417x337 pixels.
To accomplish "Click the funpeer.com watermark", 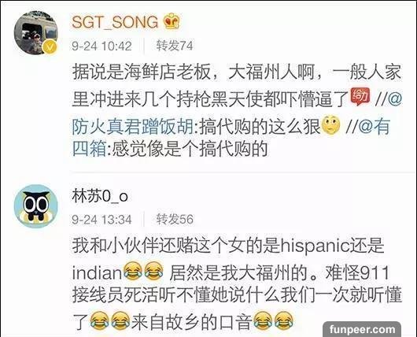I will coord(362,329).
